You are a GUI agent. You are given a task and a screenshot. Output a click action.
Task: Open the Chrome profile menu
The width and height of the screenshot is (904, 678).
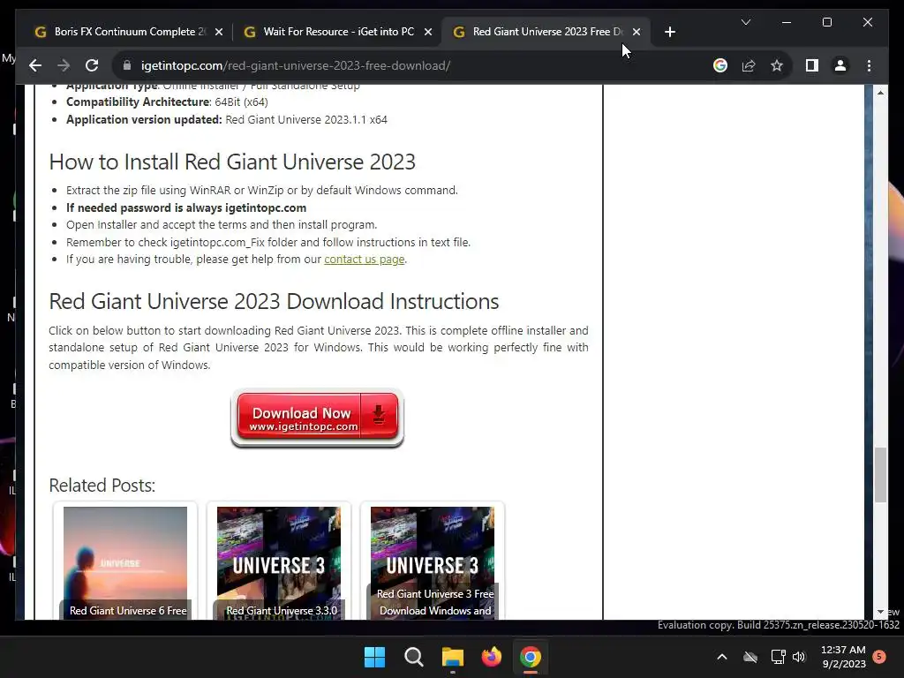click(840, 65)
